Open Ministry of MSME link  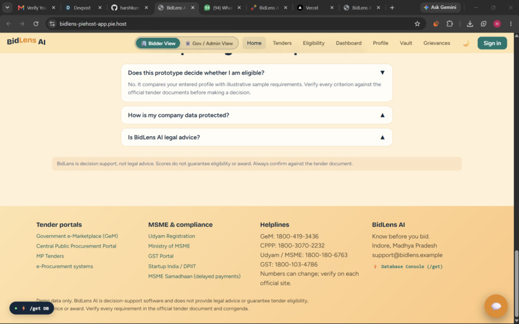point(169,246)
